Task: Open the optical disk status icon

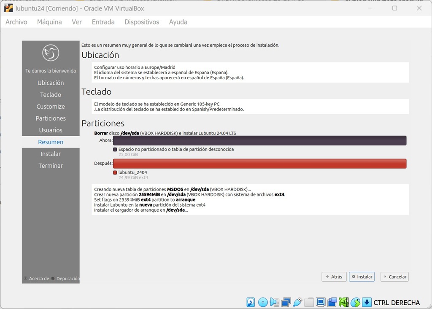Action: click(x=263, y=302)
